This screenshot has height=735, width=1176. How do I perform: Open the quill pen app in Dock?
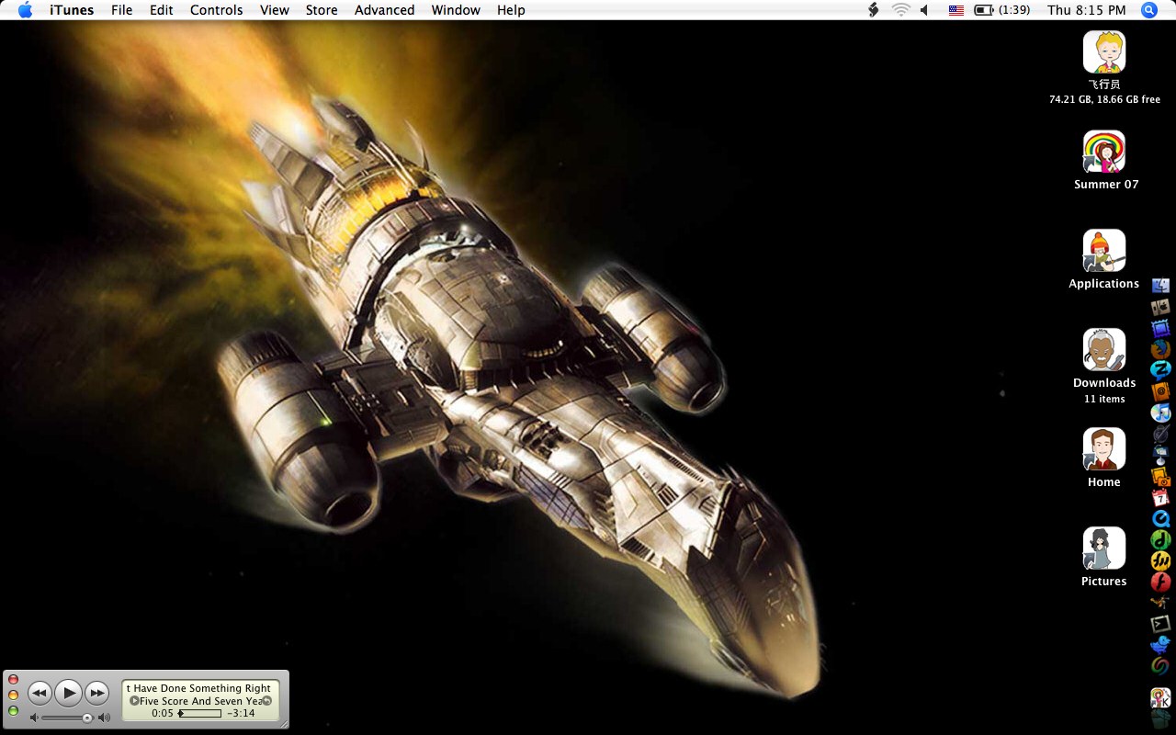[1160, 434]
